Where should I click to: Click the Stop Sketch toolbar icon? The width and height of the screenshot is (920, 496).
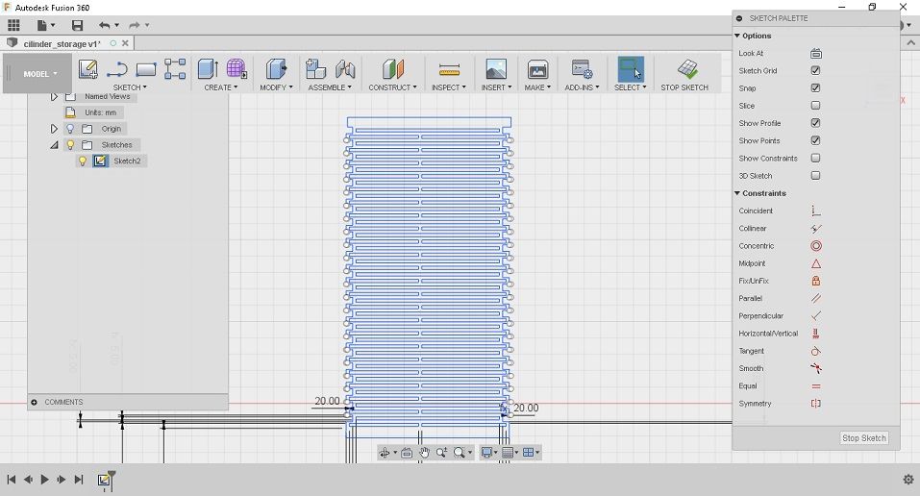[x=687, y=68]
